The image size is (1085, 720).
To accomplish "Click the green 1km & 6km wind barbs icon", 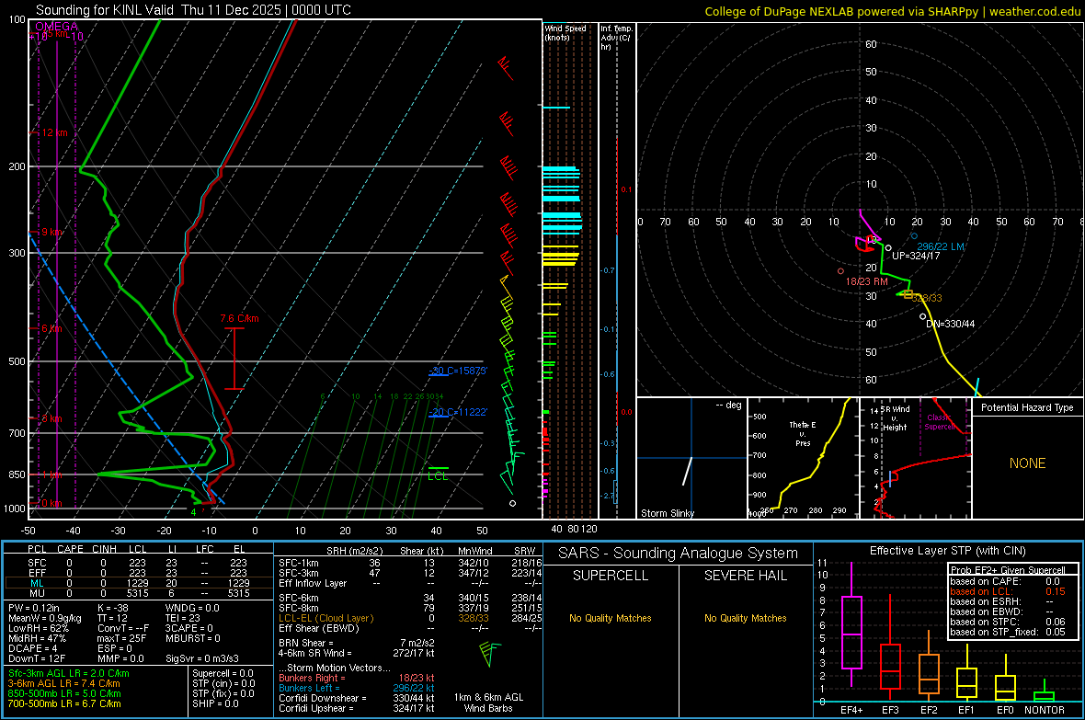I will click(x=489, y=654).
